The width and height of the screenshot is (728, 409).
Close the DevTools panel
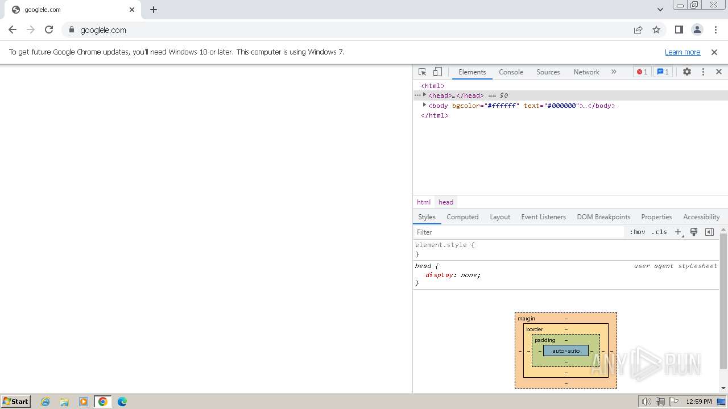[719, 72]
